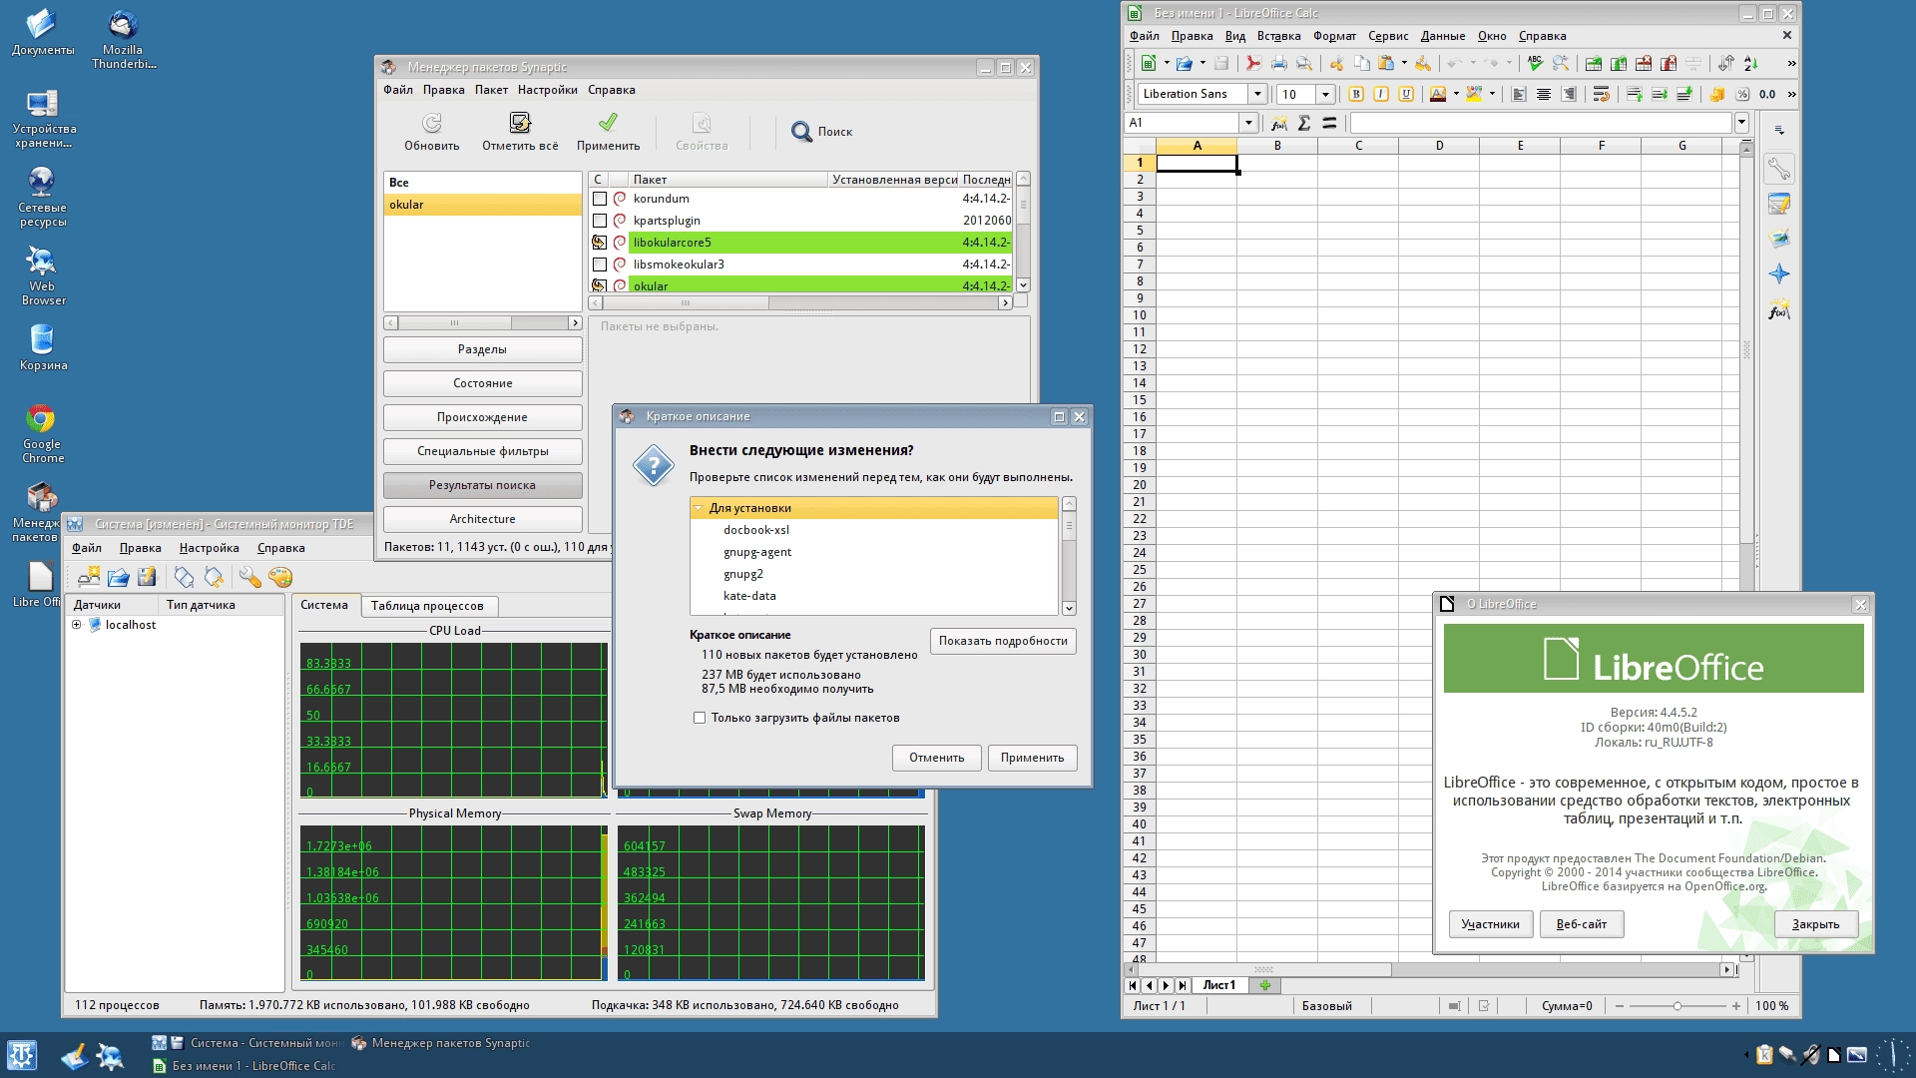The width and height of the screenshot is (1916, 1078).
Task: Toggle the libokularcore5 package status box
Action: tap(600, 243)
